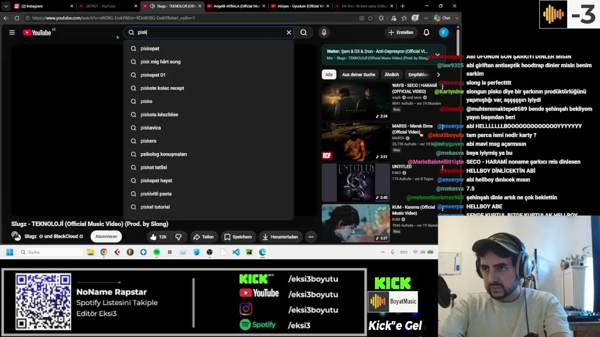Share the video via Teilen

pos(203,237)
